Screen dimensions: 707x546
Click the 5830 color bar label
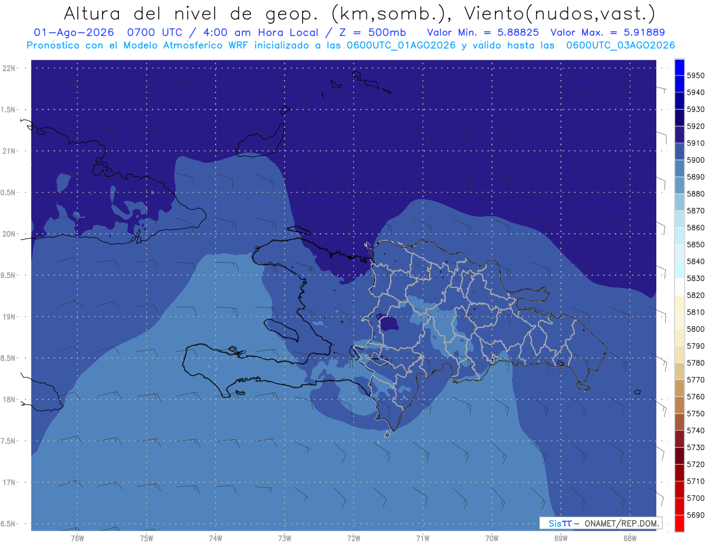(x=695, y=279)
